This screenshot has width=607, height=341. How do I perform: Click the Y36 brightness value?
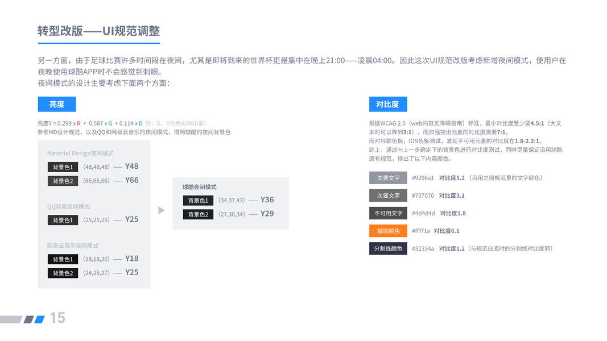(267, 199)
